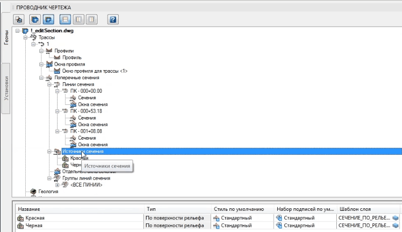Click the help question mark toolbar button
Screen dimensions: 402x232
113,20
